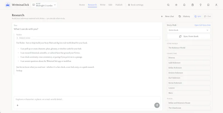
Task: Switch to Split view
Action: [x=198, y=16]
